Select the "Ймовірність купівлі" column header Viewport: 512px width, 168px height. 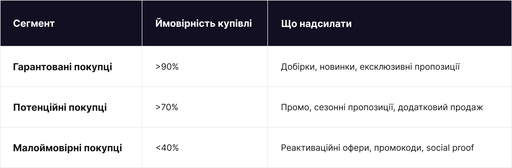coord(204,23)
